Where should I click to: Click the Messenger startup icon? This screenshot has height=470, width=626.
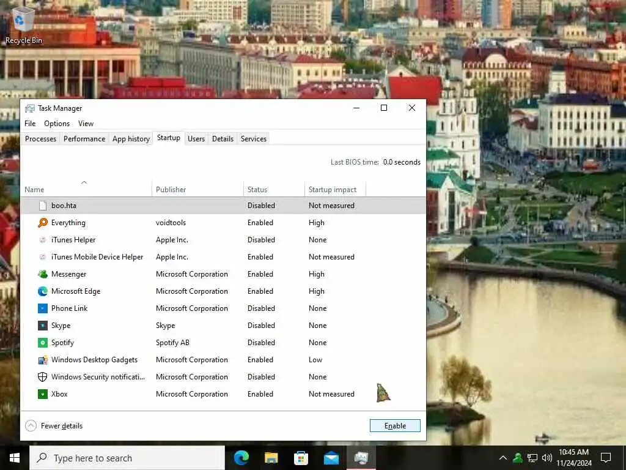pos(43,274)
